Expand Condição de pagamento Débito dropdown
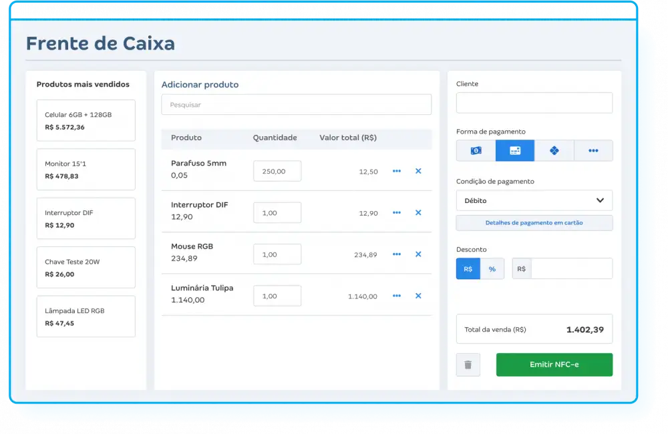The image size is (668, 434). click(534, 200)
